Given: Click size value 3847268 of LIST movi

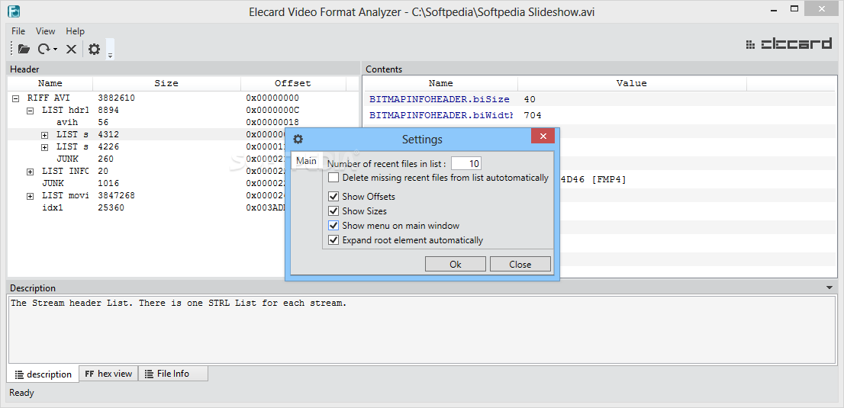Looking at the screenshot, I should 116,195.
